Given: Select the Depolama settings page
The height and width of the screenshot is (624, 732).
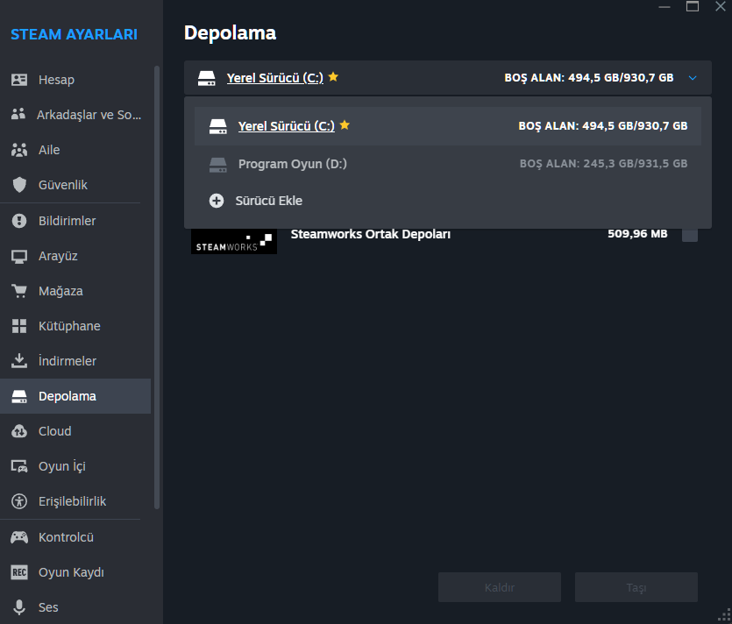Looking at the screenshot, I should [75, 396].
